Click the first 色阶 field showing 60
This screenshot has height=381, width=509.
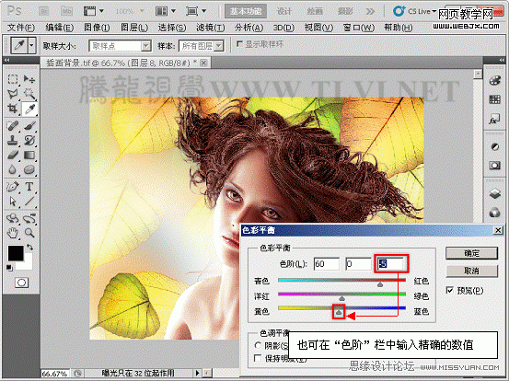tap(327, 264)
